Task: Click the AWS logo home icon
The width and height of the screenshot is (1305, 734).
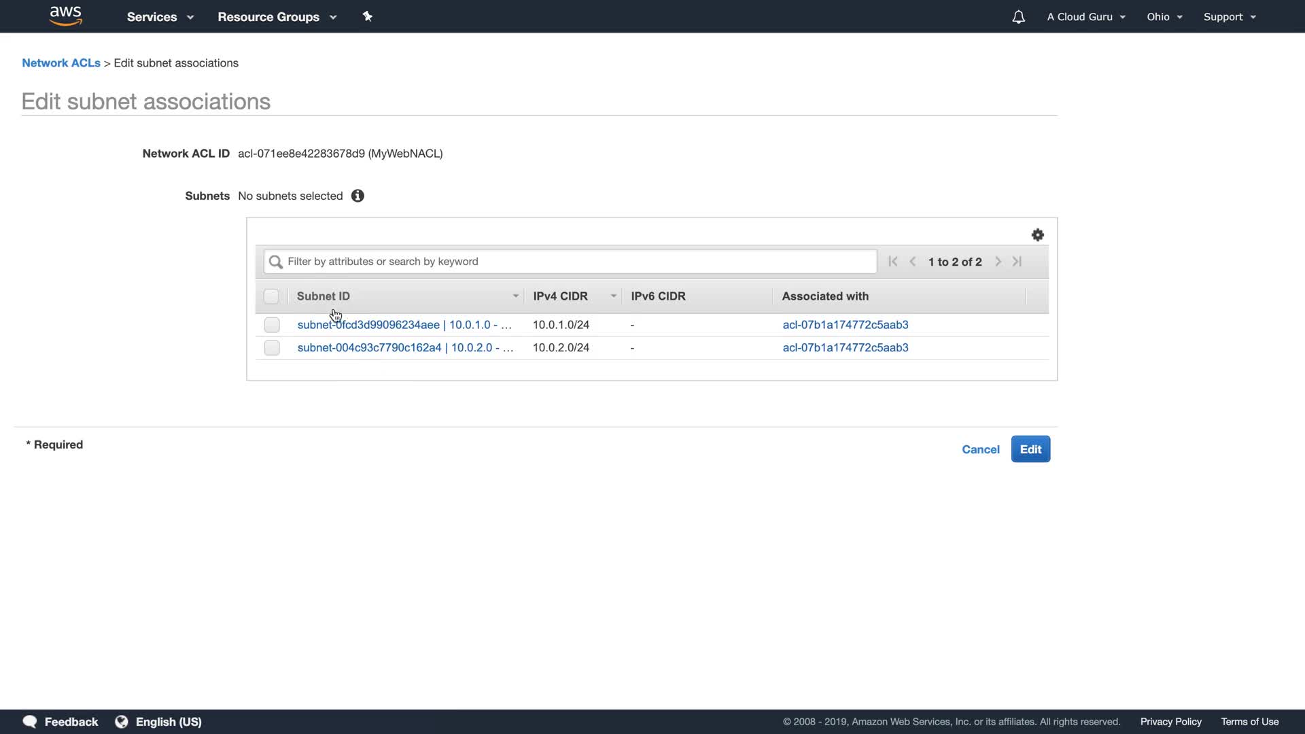Action: [x=66, y=16]
